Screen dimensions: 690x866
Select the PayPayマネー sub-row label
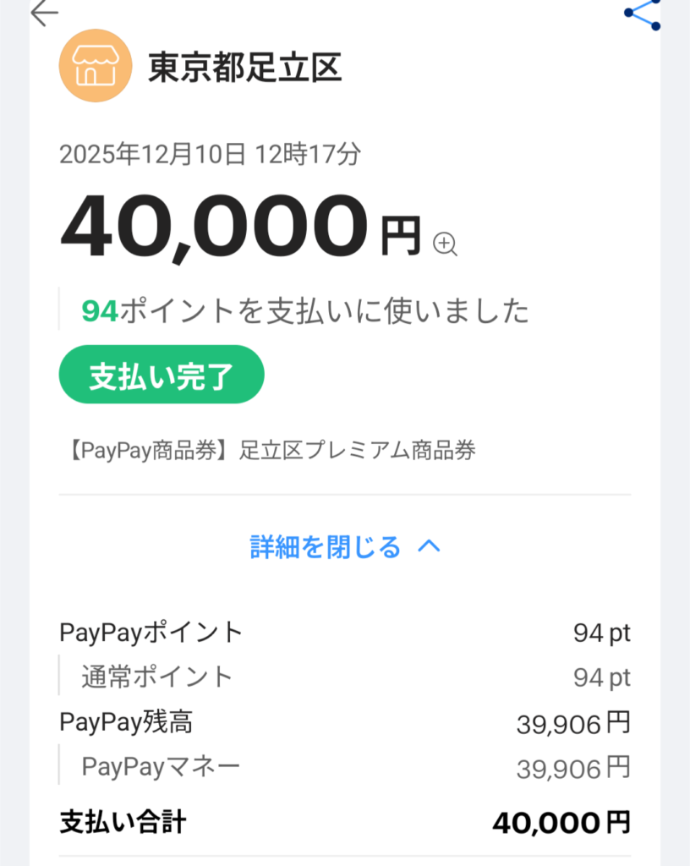pyautogui.click(x=161, y=767)
